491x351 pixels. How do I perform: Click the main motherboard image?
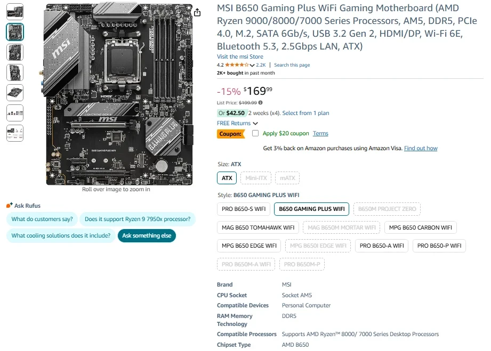tap(119, 95)
